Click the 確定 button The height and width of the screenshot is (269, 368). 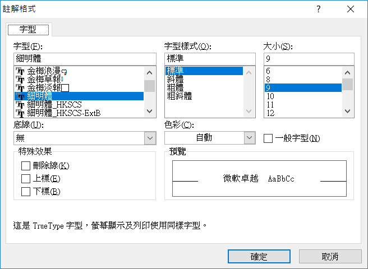[259, 256]
